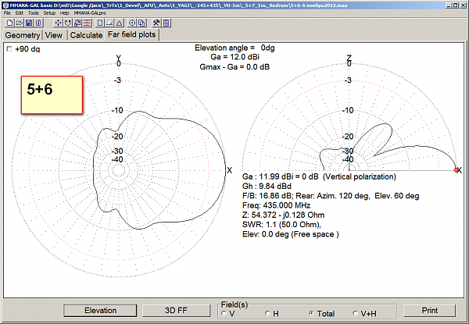Switch to the Geometry tab
Image resolution: width=469 pixels, height=324 pixels.
pos(23,35)
